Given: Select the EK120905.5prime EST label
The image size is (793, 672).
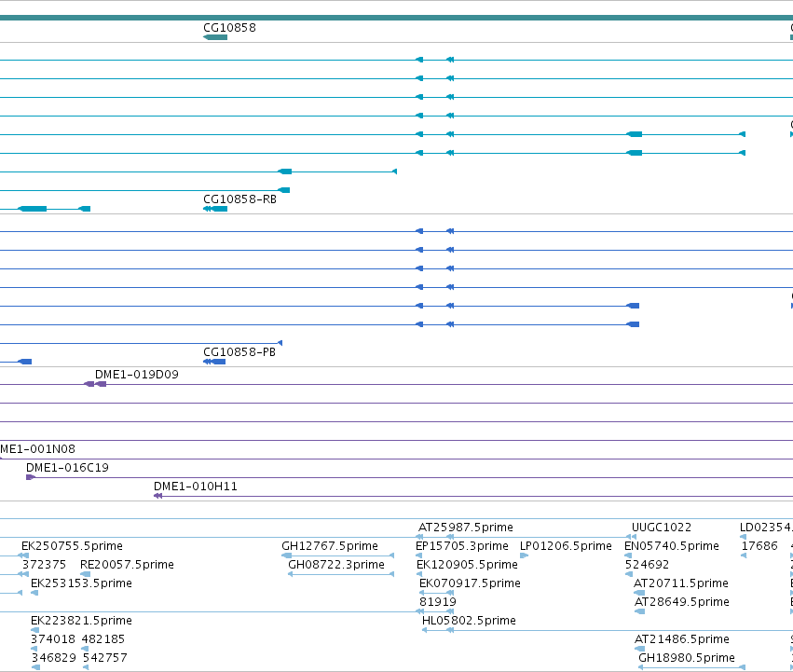Looking at the screenshot, I should pos(467,565).
